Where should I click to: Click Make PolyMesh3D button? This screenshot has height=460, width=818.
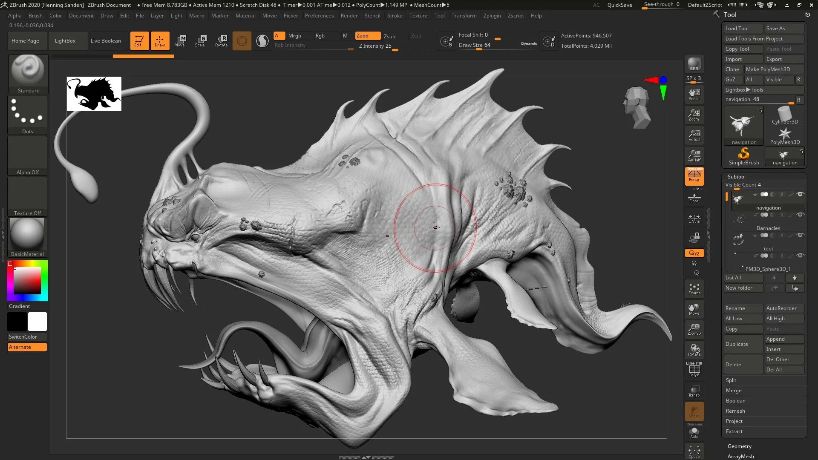[x=774, y=69]
